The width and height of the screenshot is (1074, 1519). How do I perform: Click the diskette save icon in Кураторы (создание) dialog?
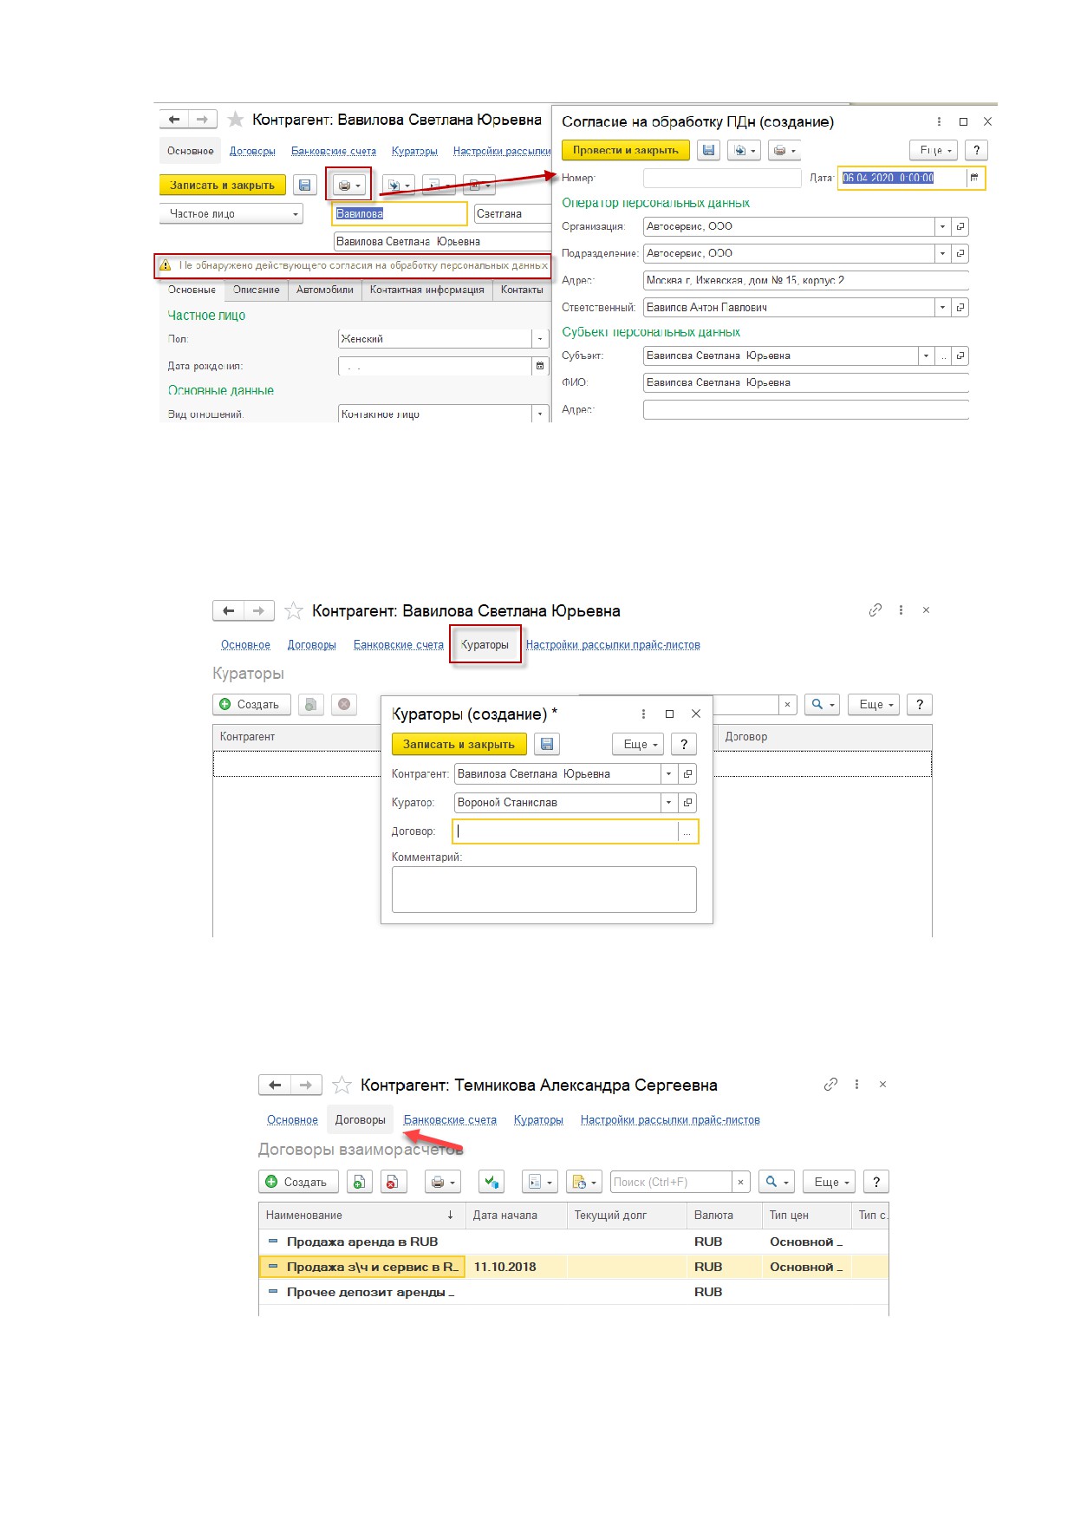(x=547, y=744)
